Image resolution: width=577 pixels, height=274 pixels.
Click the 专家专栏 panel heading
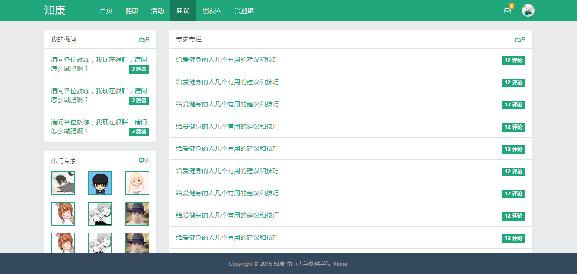pyautogui.click(x=189, y=39)
